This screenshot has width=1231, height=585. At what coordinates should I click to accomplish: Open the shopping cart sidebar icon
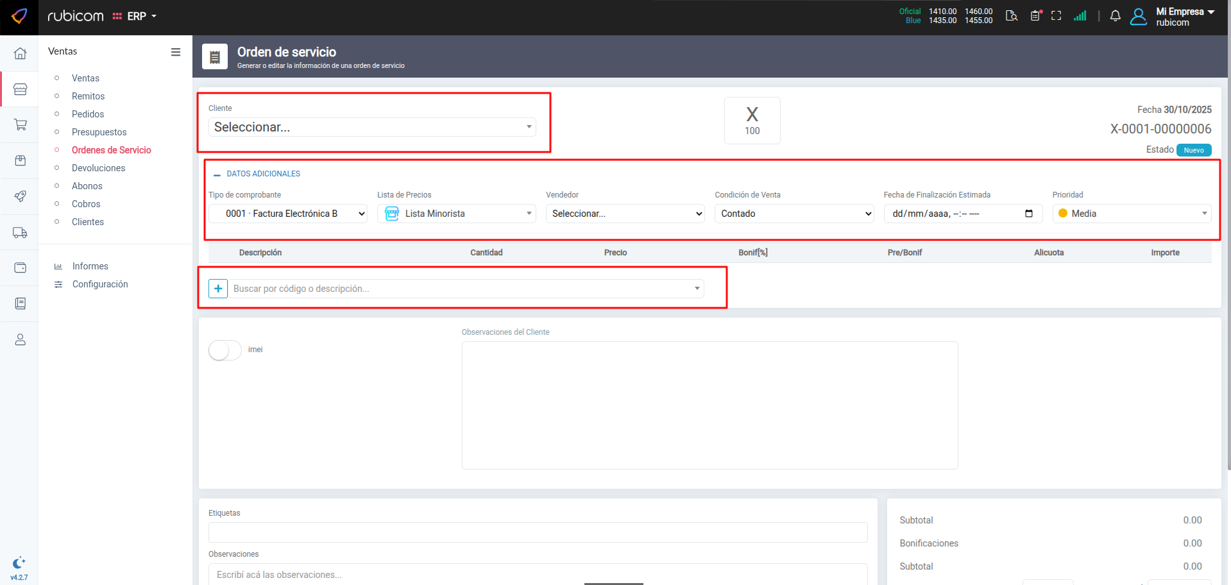point(20,124)
